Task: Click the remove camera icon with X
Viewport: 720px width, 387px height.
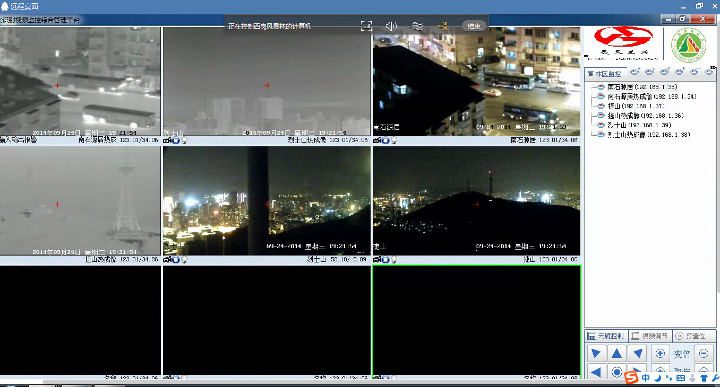Action: pos(649,72)
